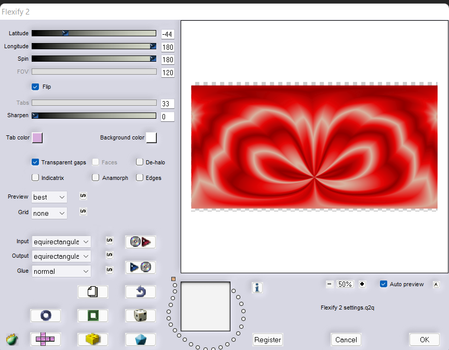449x350 pixels.
Task: Turn off Auto preview
Action: [384, 284]
